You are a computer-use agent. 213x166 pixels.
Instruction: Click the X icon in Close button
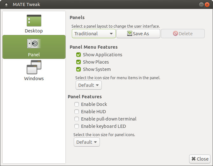coord(193,159)
